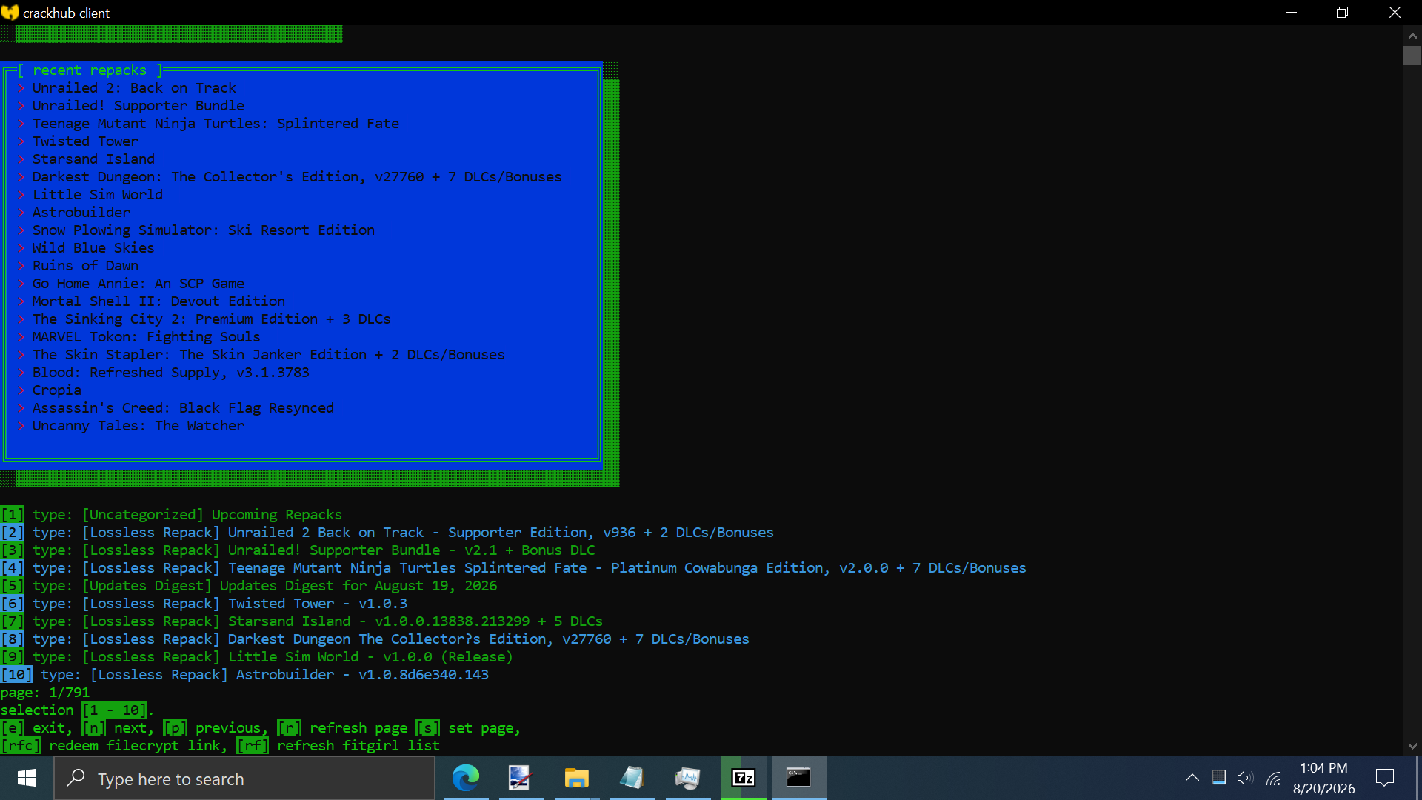Click Wild Blue Skies entry
1422x800 pixels.
click(93, 248)
